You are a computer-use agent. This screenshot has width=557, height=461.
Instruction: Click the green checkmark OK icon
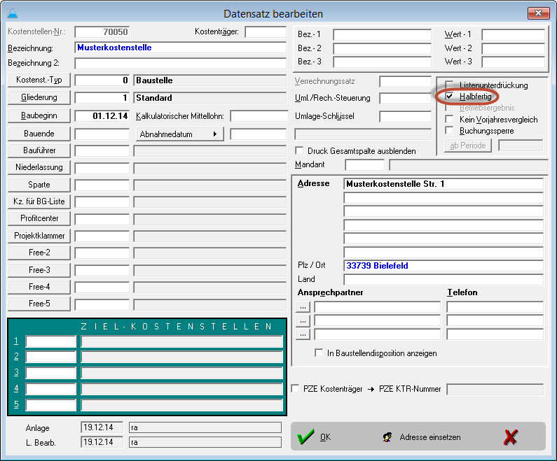(x=305, y=437)
